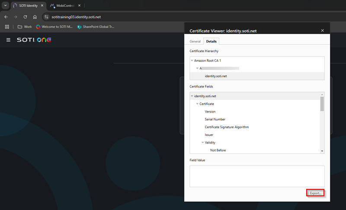Image resolution: width=346 pixels, height=210 pixels.
Task: Click scrollbar down arrow in Certificate Fields
Action: point(322,151)
